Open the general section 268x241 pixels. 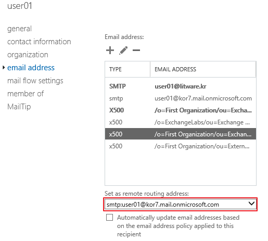point(19,29)
